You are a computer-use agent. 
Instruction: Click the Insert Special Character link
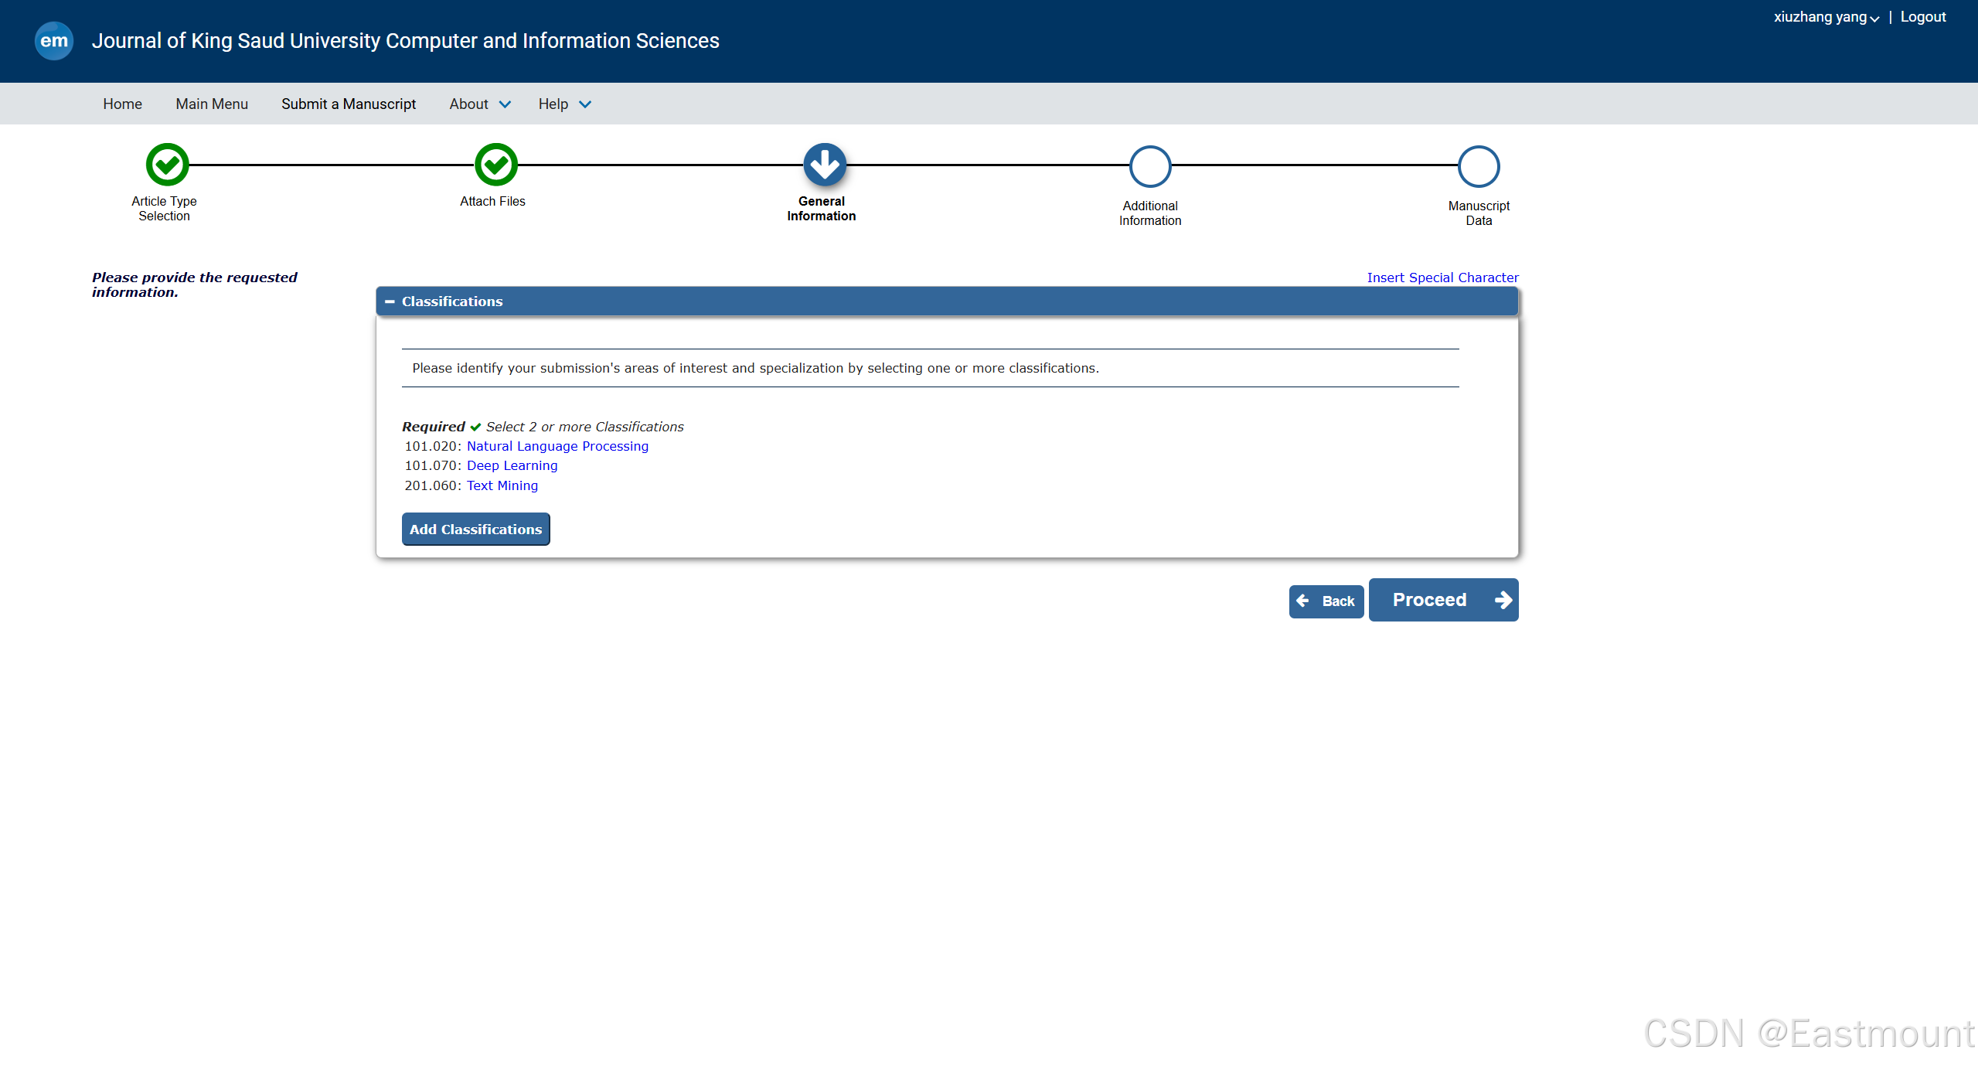1442,278
